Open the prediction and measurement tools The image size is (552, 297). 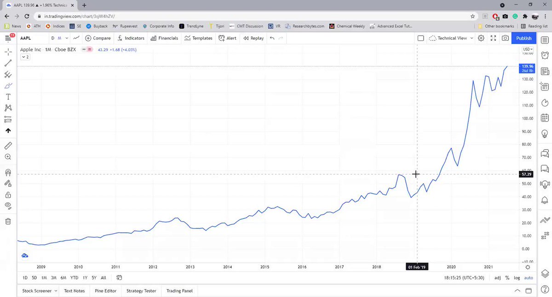(x=8, y=119)
